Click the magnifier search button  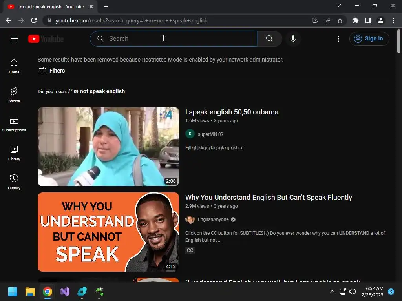[269, 39]
